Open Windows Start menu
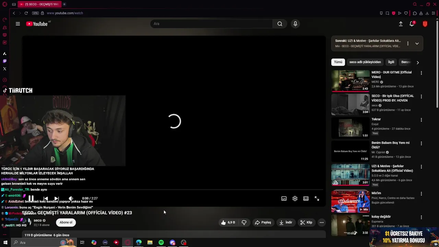The image size is (439, 247). tap(5, 243)
